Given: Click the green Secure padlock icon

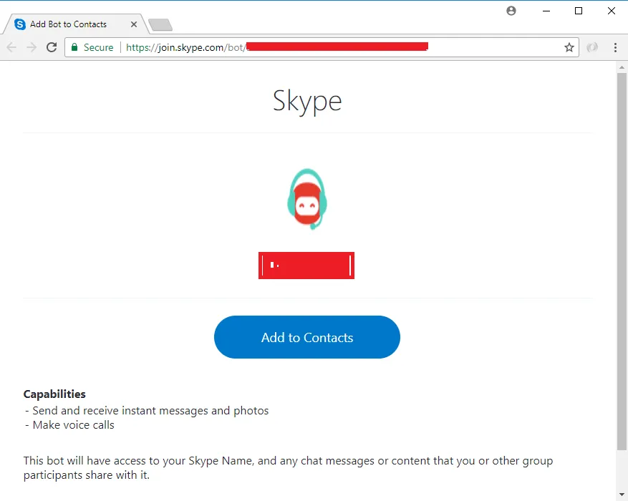Looking at the screenshot, I should click(x=74, y=47).
